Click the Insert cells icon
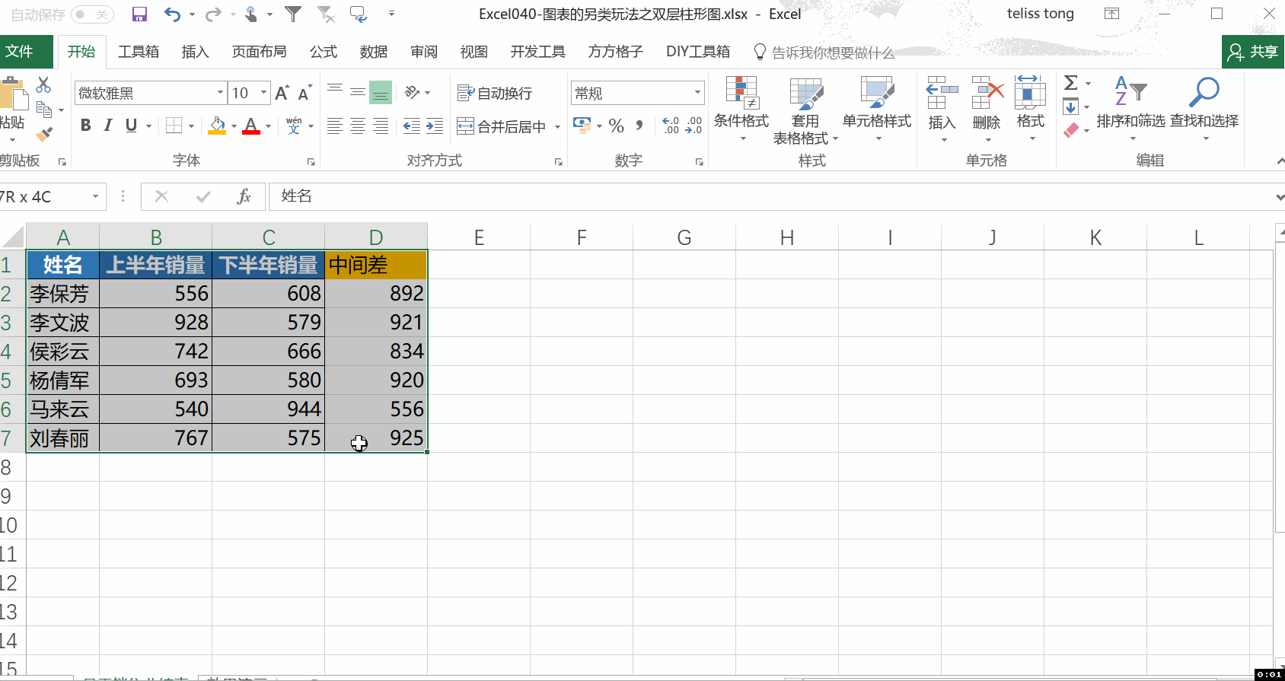The width and height of the screenshot is (1285, 681). 942,93
